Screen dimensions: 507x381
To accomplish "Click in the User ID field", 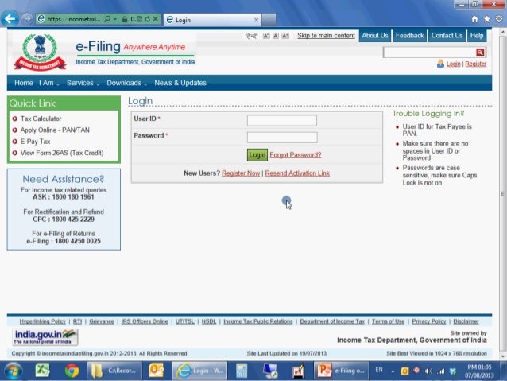I will tap(282, 120).
